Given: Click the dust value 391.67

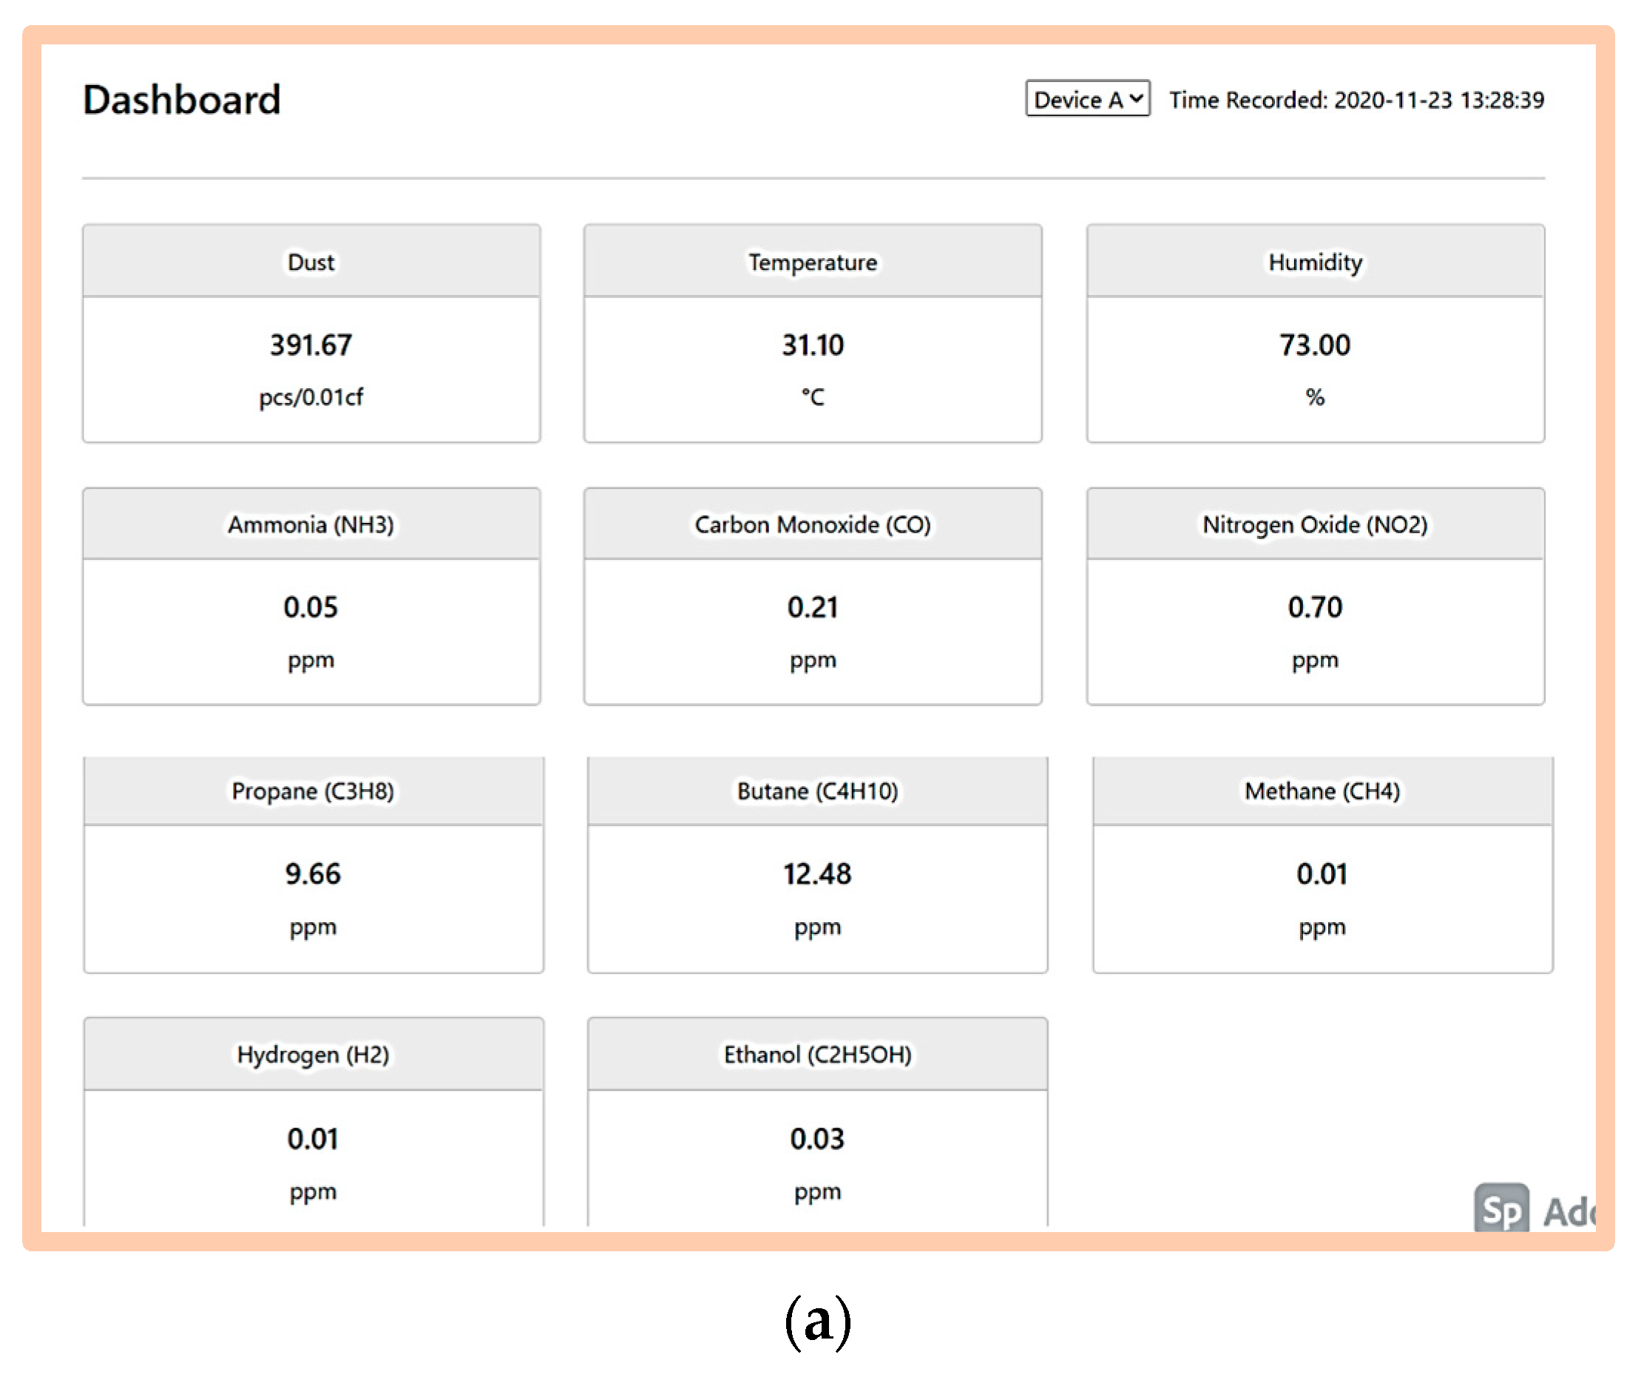Looking at the screenshot, I should click(x=311, y=345).
